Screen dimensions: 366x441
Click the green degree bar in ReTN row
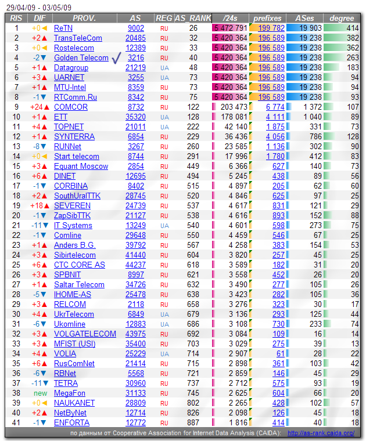[341, 28]
